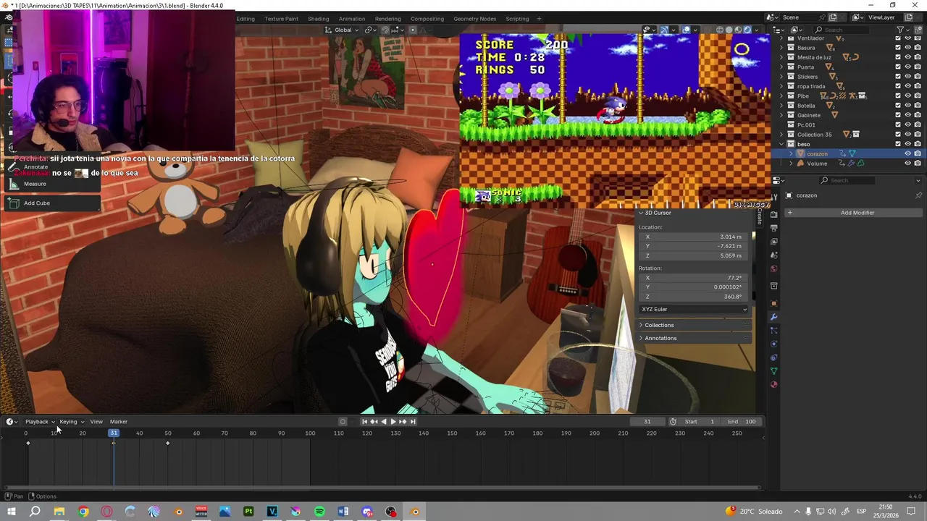Hide the Volume object with eye icon
927x521 pixels.
[x=907, y=164]
